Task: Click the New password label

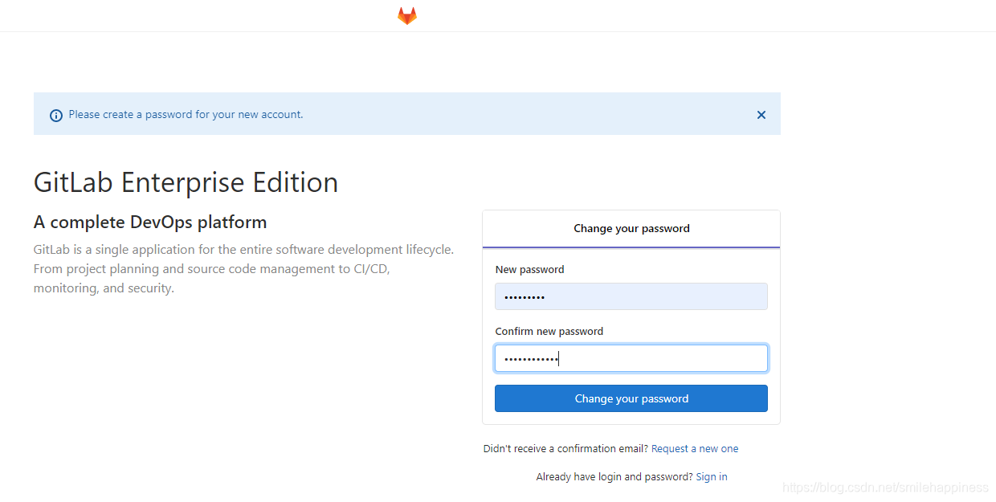Action: point(529,270)
